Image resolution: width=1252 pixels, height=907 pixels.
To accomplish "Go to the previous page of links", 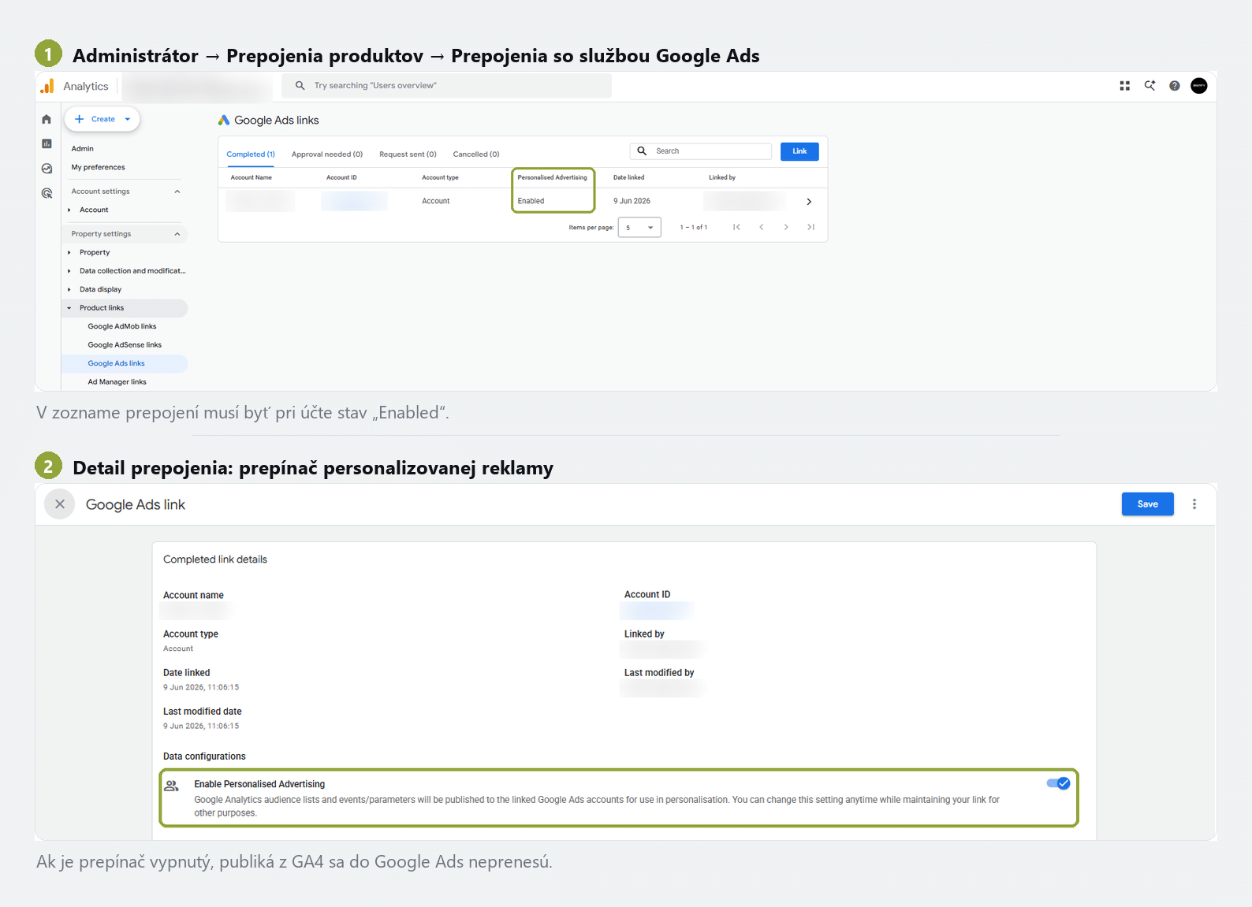I will click(762, 227).
